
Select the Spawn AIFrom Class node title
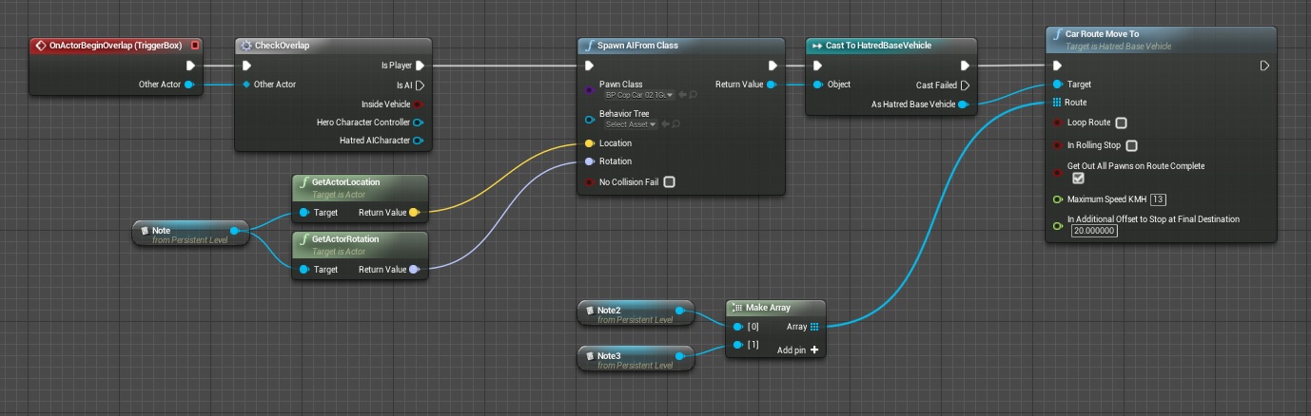coord(638,46)
